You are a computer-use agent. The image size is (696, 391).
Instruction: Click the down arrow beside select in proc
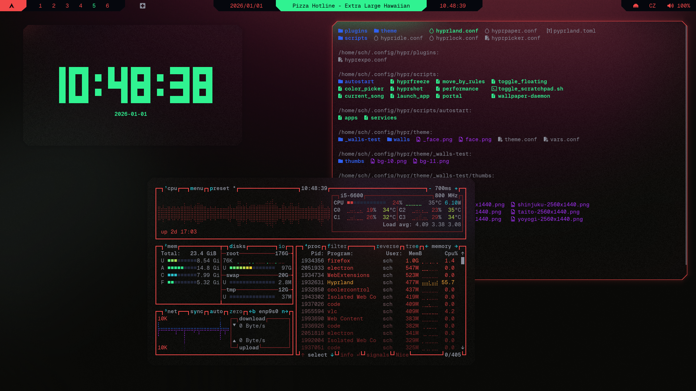(332, 355)
